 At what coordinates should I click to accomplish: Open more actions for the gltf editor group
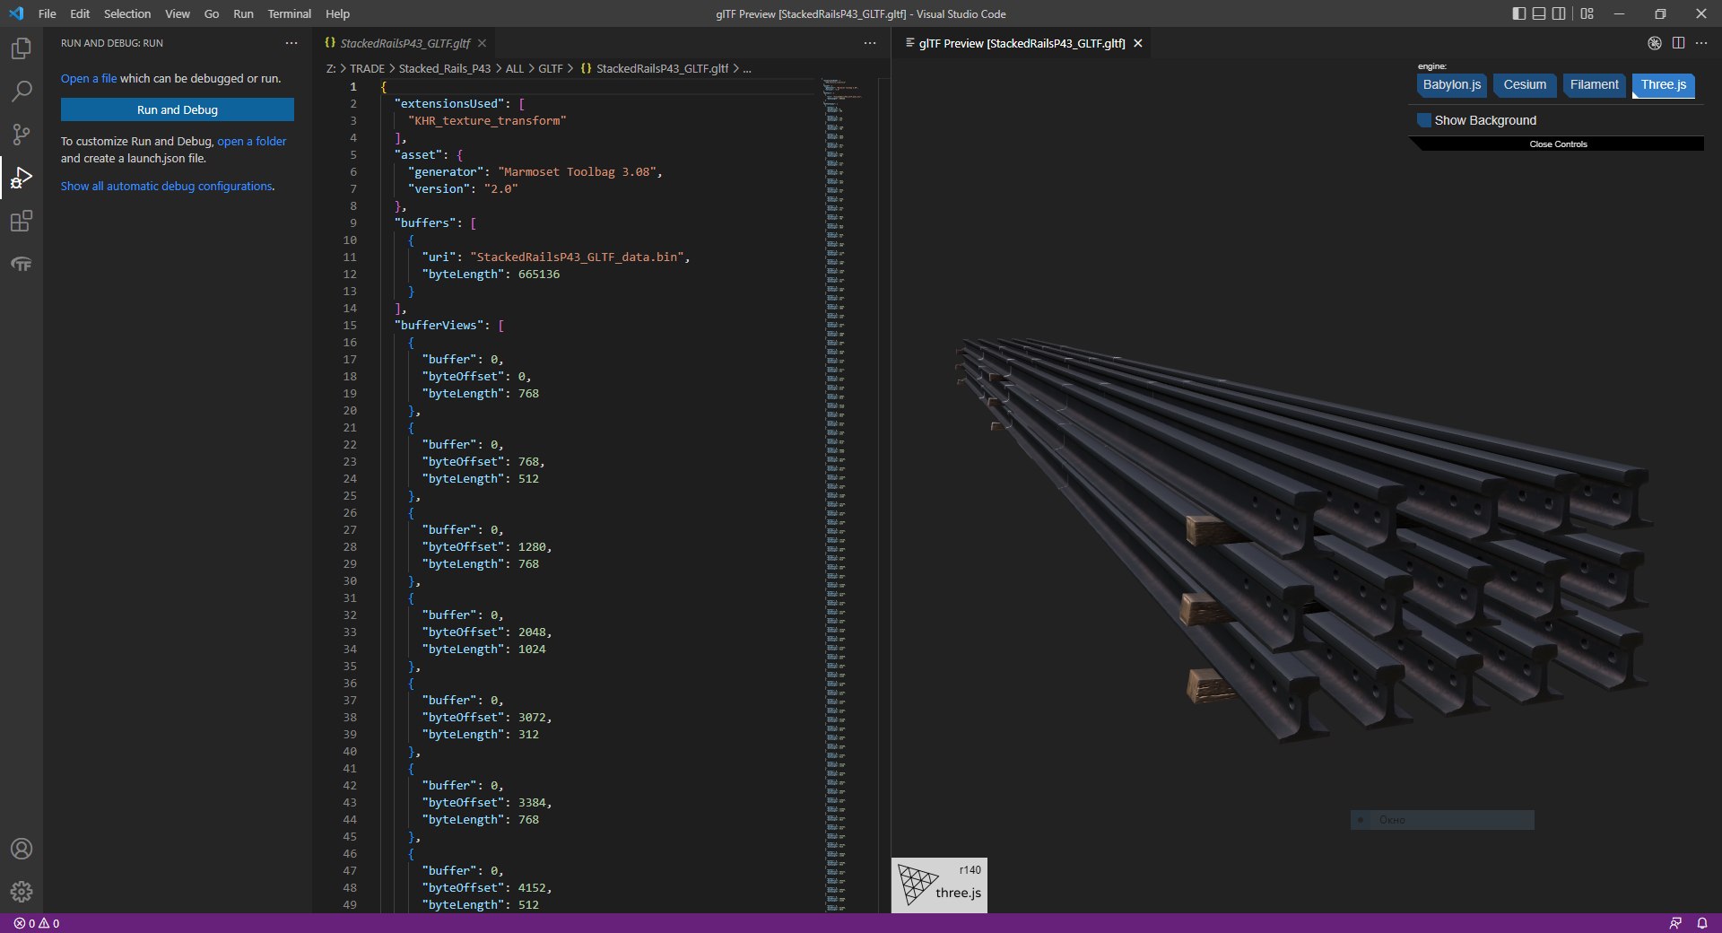tap(870, 43)
